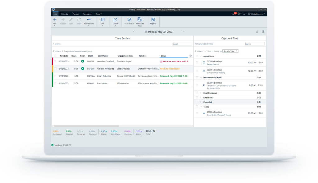Toggle the panel layout icon
This screenshot has width=318, height=183.
point(263,32)
